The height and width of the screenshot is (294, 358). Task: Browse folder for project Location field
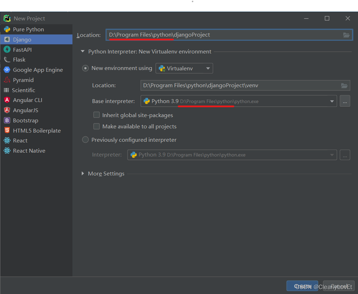(346, 35)
